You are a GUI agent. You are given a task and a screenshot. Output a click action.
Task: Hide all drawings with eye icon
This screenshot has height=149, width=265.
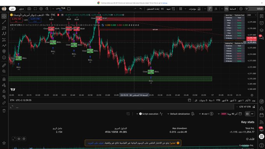[4, 97]
